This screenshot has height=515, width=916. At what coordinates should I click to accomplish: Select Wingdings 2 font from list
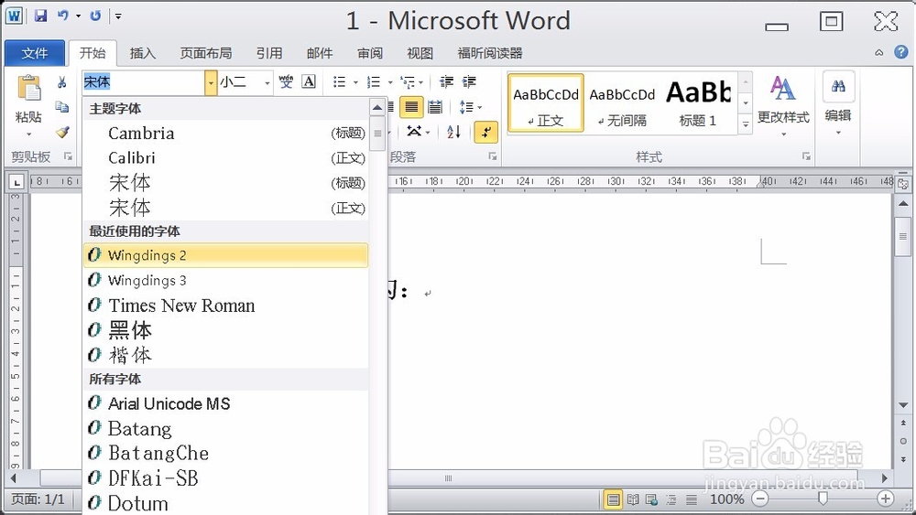(x=225, y=255)
